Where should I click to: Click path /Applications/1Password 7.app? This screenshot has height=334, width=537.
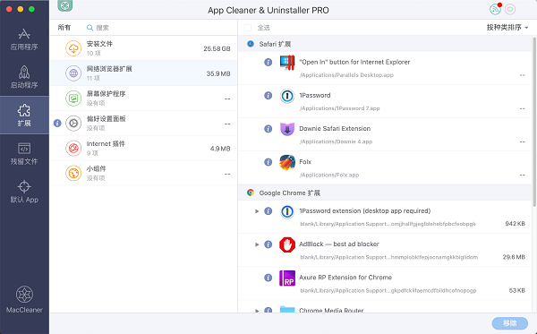click(x=340, y=108)
